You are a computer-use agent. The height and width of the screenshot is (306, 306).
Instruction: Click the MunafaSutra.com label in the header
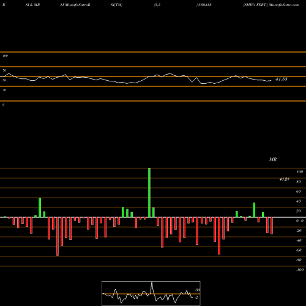284,5
